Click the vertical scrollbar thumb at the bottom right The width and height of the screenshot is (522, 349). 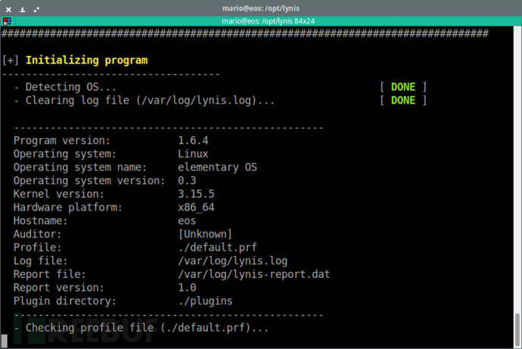[x=517, y=329]
